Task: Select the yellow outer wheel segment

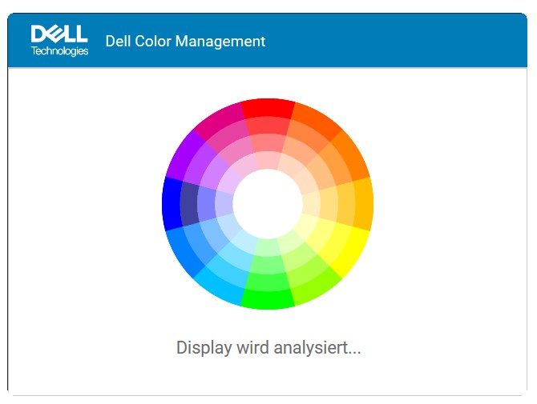Action: 351,251
